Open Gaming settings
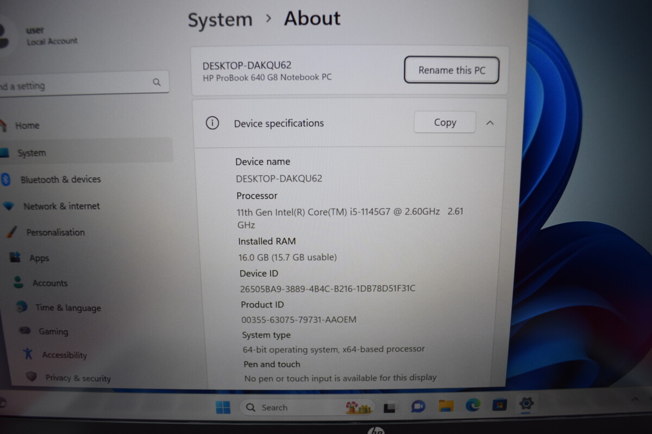This screenshot has height=434, width=652. pyautogui.click(x=53, y=331)
